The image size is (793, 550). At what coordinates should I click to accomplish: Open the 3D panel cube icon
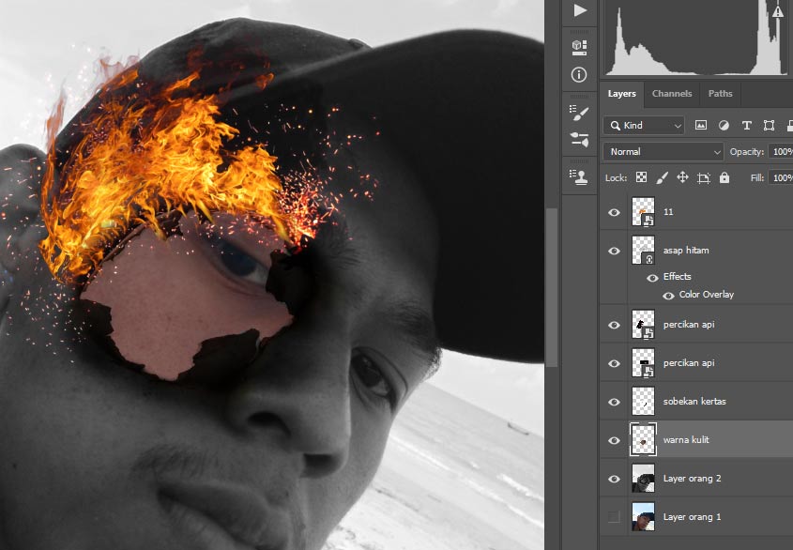579,48
